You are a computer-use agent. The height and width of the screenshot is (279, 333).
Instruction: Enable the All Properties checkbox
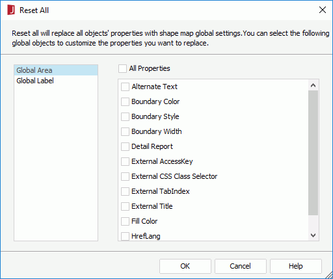tap(122, 68)
